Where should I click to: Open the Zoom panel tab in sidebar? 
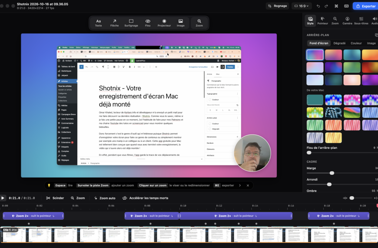(335, 21)
